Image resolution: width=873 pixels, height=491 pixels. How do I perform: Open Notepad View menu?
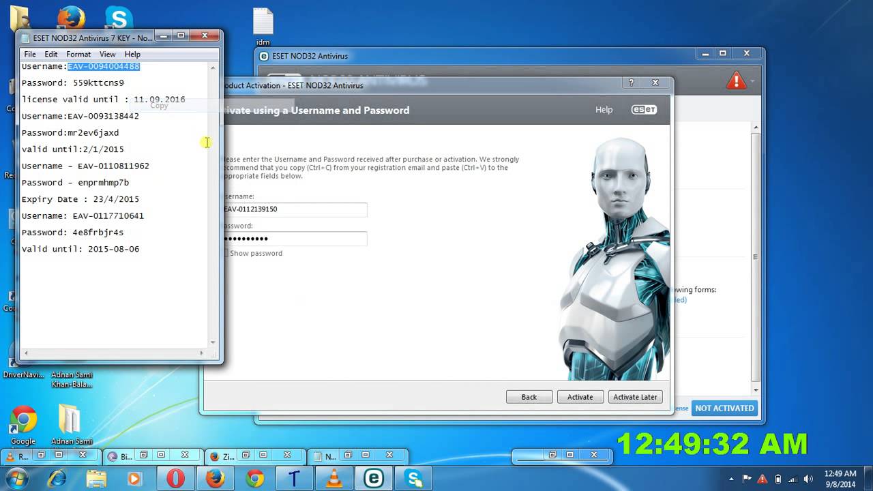108,54
